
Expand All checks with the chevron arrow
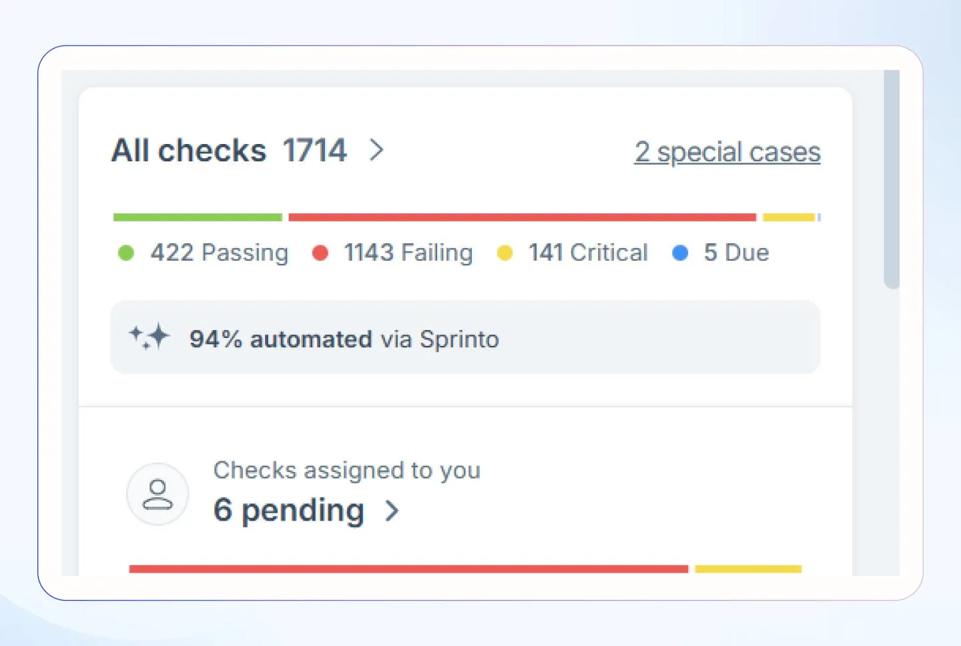click(377, 150)
